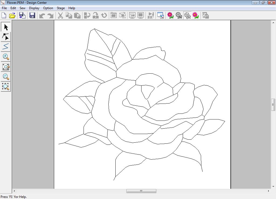
Task: Switch to Line Image stage outline flower icon
Action: pos(179,15)
